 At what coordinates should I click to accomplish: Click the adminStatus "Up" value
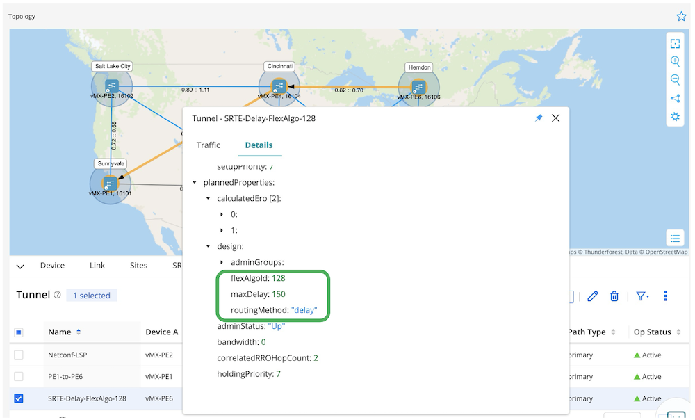click(276, 326)
